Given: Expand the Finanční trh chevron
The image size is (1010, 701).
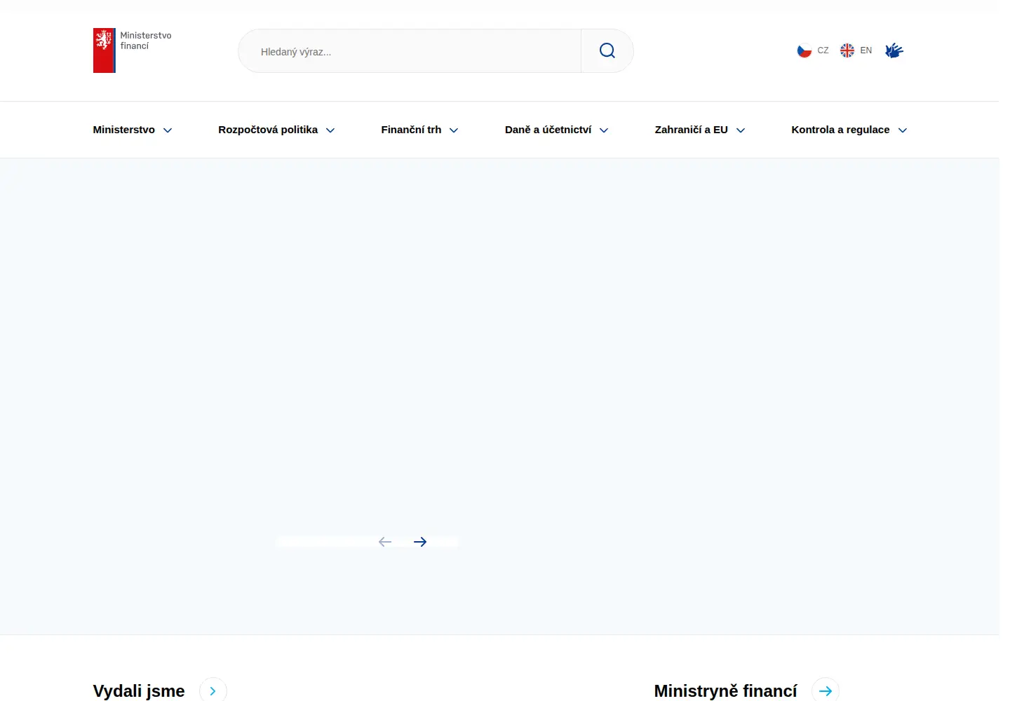Looking at the screenshot, I should 454,130.
